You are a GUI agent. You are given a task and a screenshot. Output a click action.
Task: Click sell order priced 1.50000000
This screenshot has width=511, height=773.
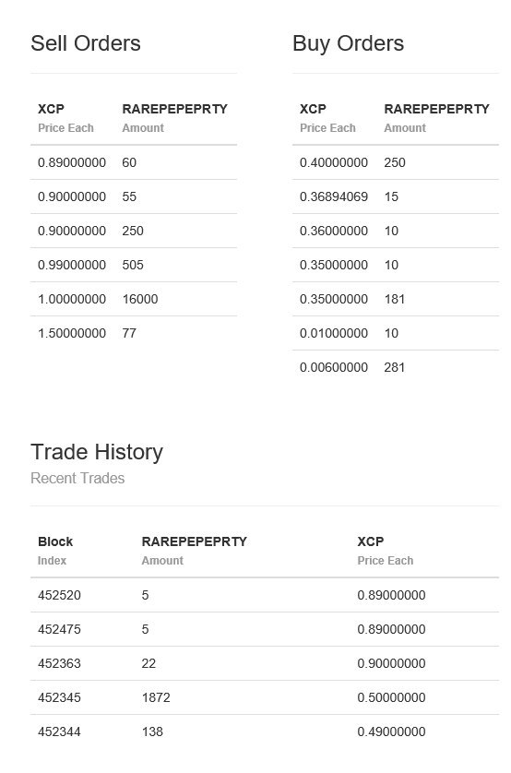click(x=134, y=333)
